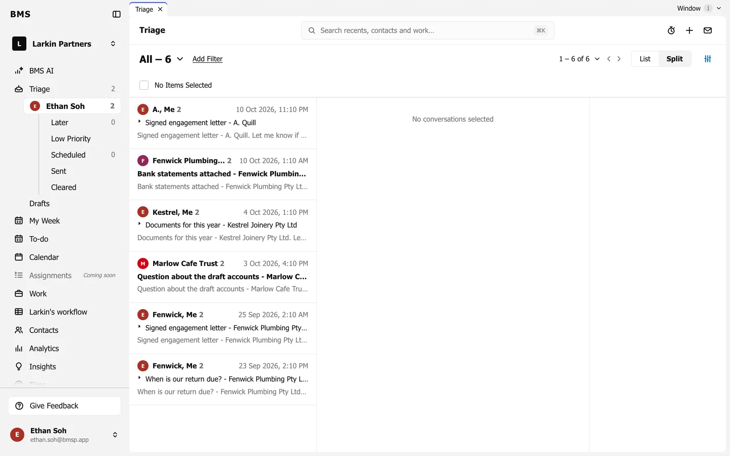Expand When is our return due thread
730x456 pixels.
click(139, 378)
